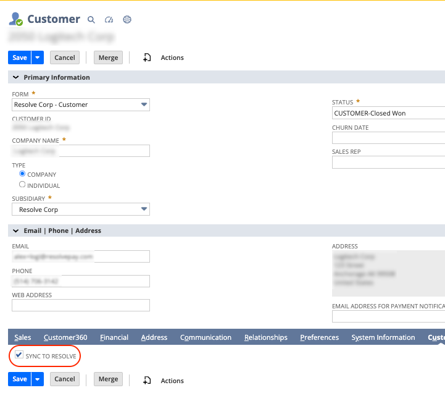Click the top Merge button
Image resolution: width=445 pixels, height=393 pixels.
pyautogui.click(x=108, y=57)
